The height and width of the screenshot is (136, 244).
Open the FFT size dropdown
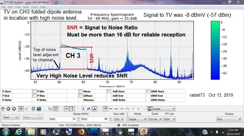[171, 119]
